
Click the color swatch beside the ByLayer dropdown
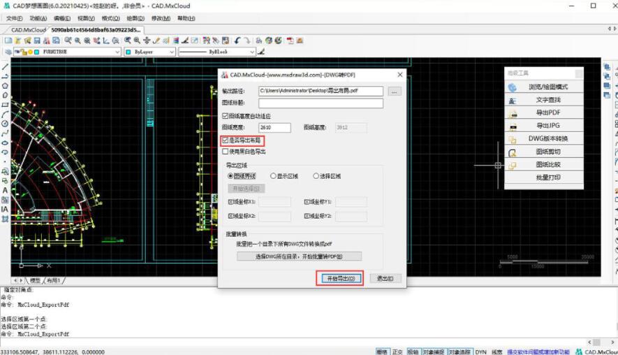click(128, 52)
